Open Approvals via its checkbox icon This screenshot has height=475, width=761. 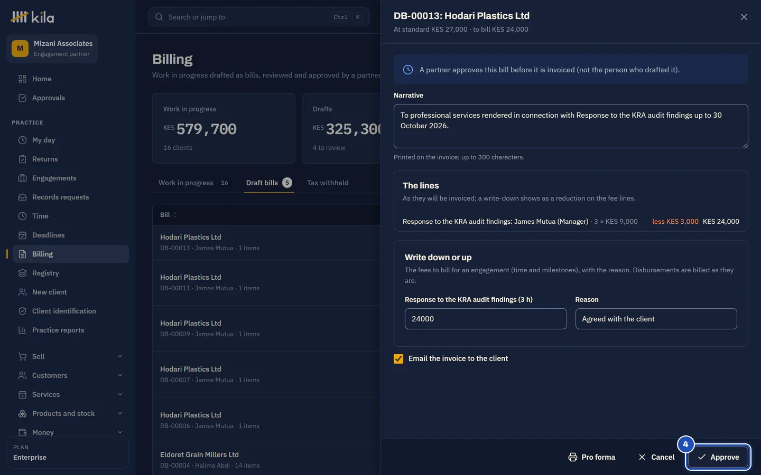[22, 98]
